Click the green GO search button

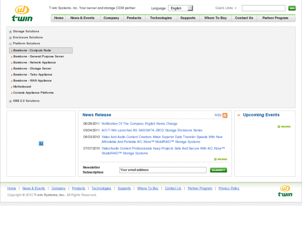(x=292, y=8)
